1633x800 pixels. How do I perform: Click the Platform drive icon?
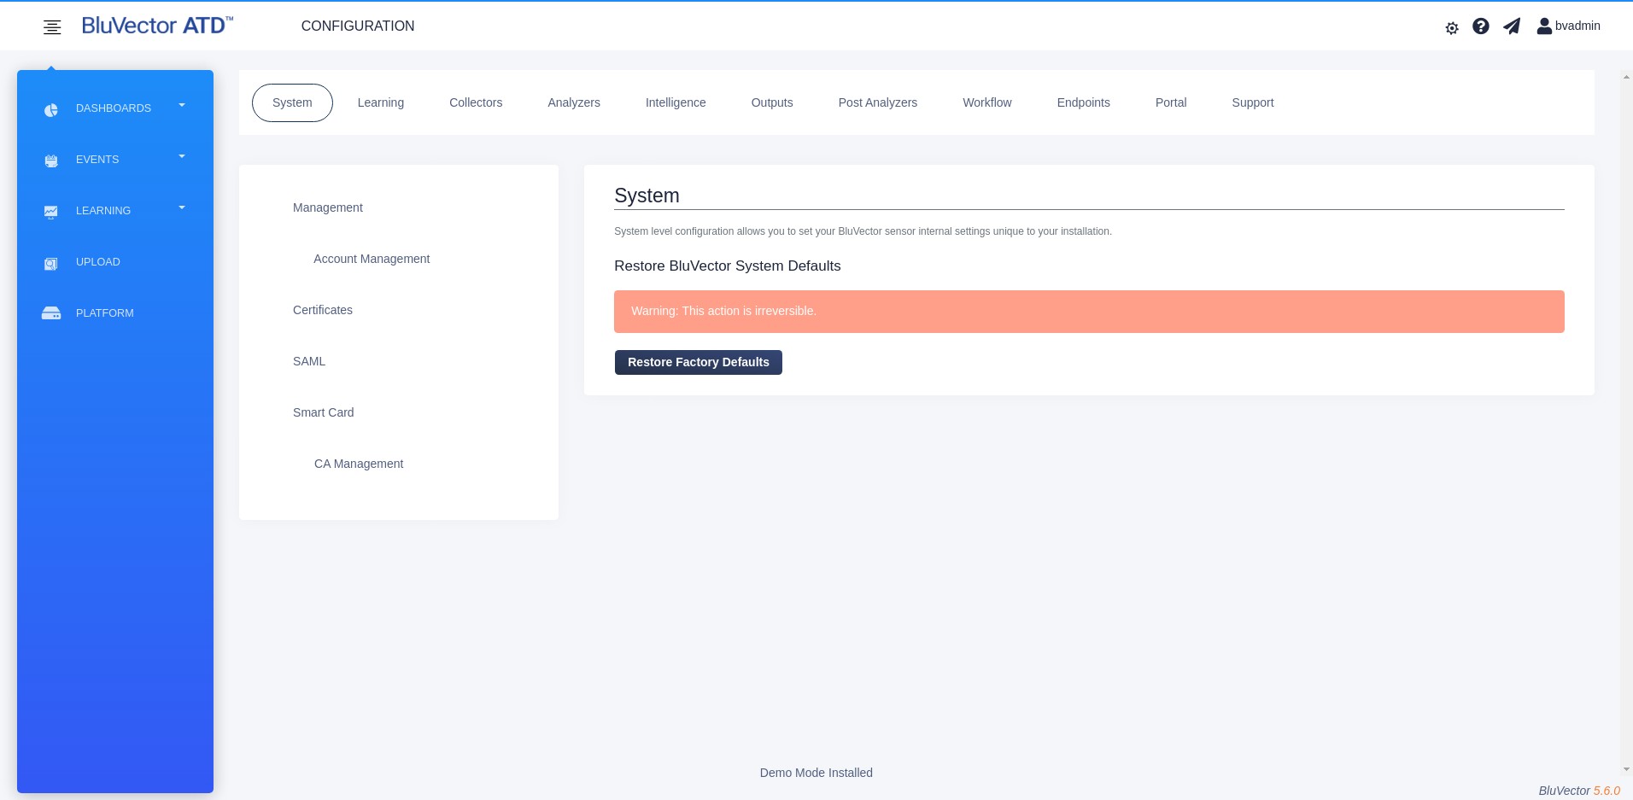pyautogui.click(x=51, y=313)
